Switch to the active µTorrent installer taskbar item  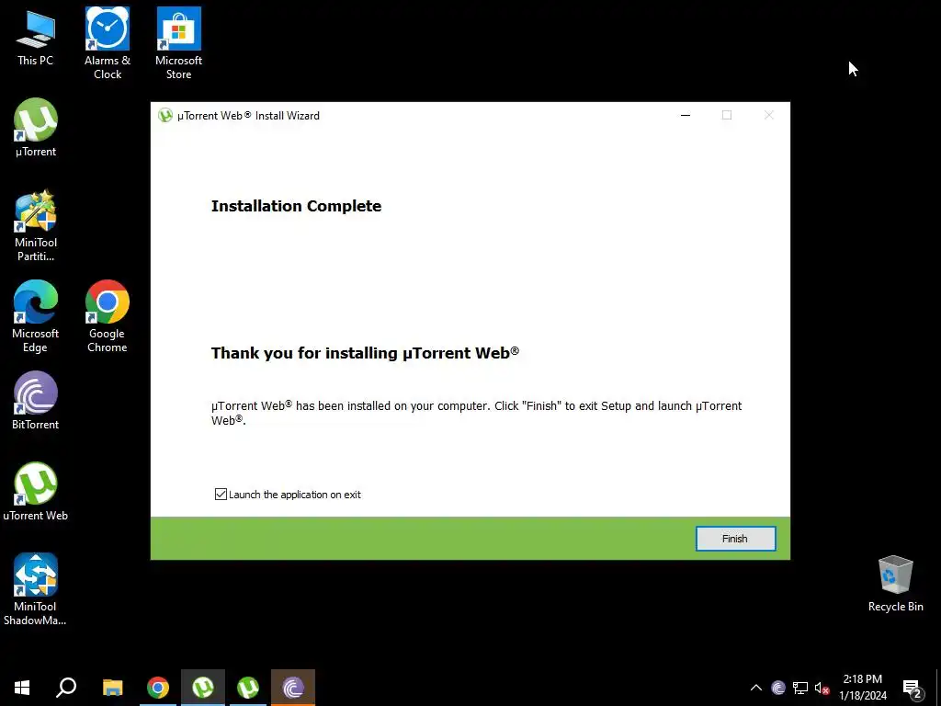[203, 688]
